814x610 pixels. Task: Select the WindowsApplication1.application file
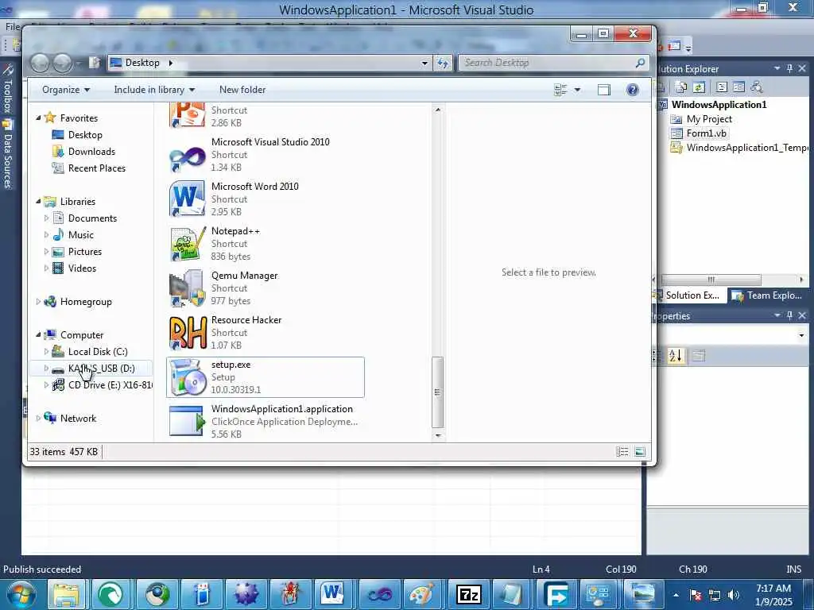point(266,421)
